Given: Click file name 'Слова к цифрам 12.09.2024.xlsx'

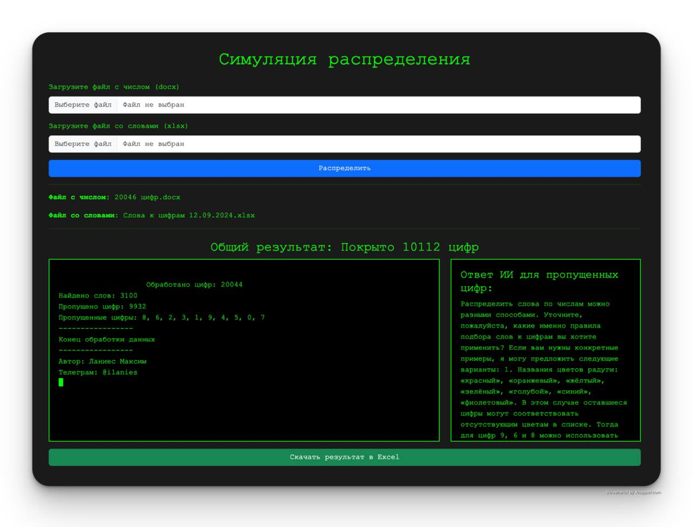Looking at the screenshot, I should [x=189, y=216].
